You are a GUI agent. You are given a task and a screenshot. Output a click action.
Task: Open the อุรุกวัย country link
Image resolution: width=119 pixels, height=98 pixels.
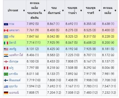point(13,86)
